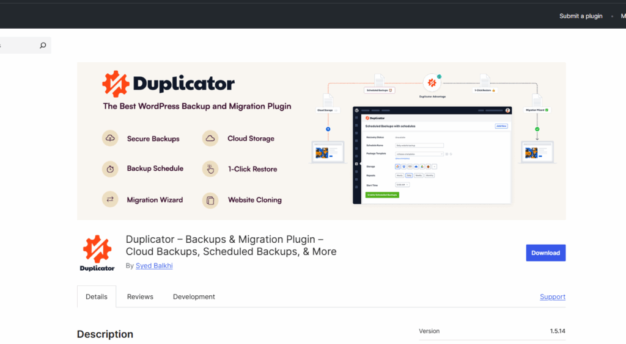Click the search magnifier icon
This screenshot has height=344, width=626.
[x=43, y=45]
